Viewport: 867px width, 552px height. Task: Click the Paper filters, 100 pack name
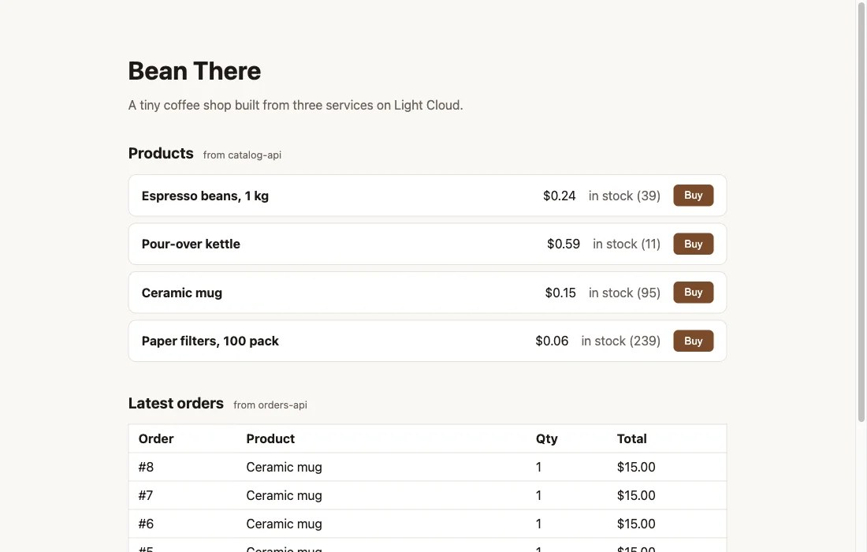coord(210,341)
